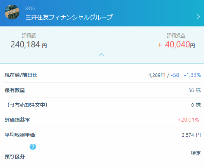The height and width of the screenshot is (167, 204).
Task: Click the 特定 account type value
Action: pos(196,153)
